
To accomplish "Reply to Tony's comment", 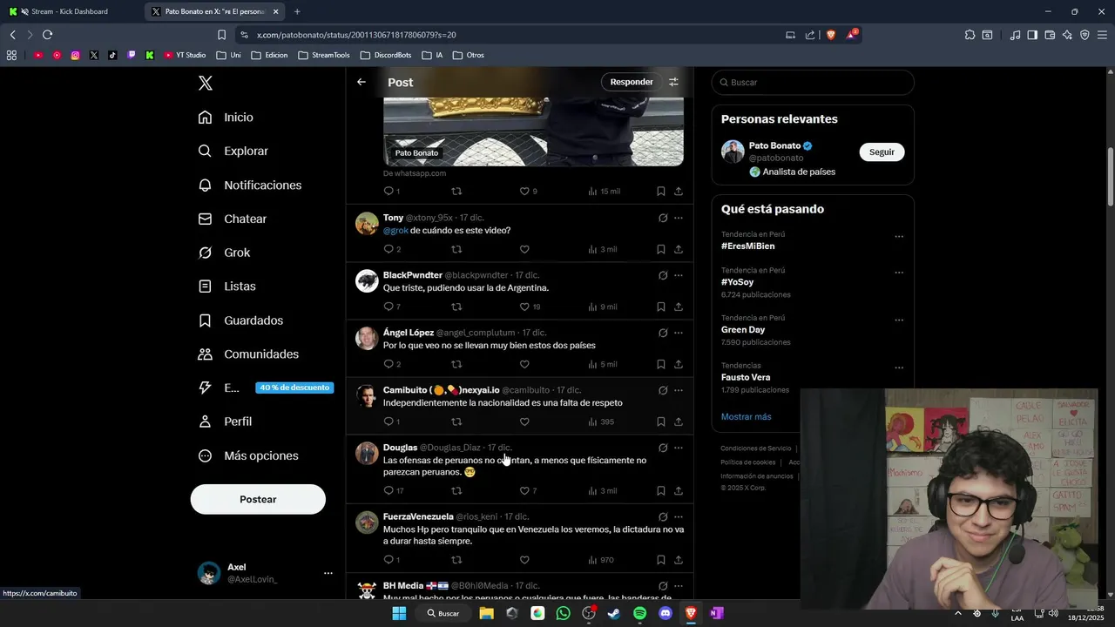I will (389, 249).
